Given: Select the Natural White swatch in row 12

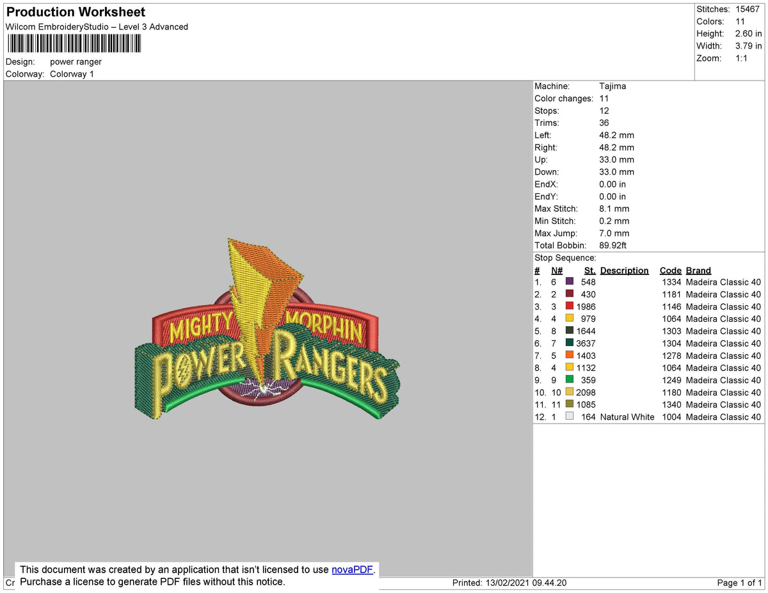Looking at the screenshot, I should pyautogui.click(x=569, y=416).
